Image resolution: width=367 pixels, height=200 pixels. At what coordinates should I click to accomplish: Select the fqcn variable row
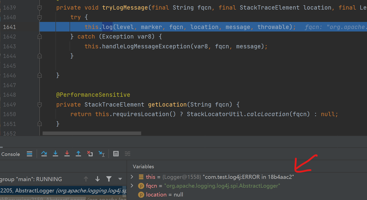click(247, 186)
